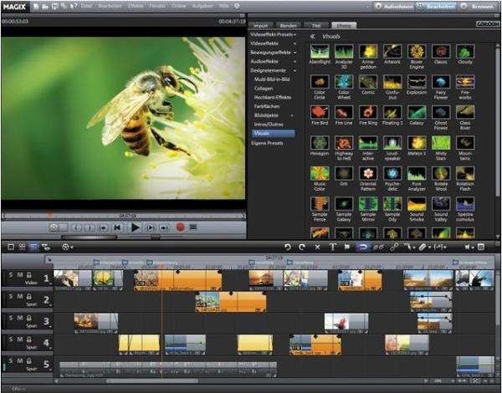Collapse the Designelemente category
This screenshot has width=502, height=393.
point(273,70)
